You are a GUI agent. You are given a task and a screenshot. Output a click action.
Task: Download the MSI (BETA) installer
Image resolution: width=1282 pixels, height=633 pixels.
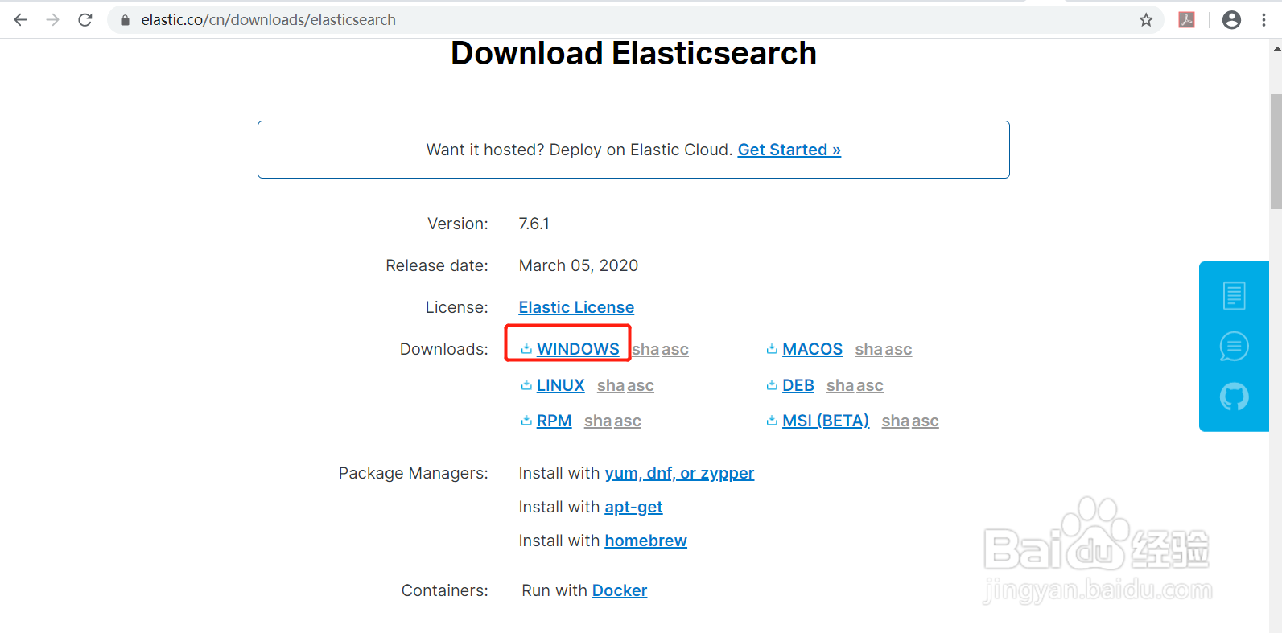point(826,421)
